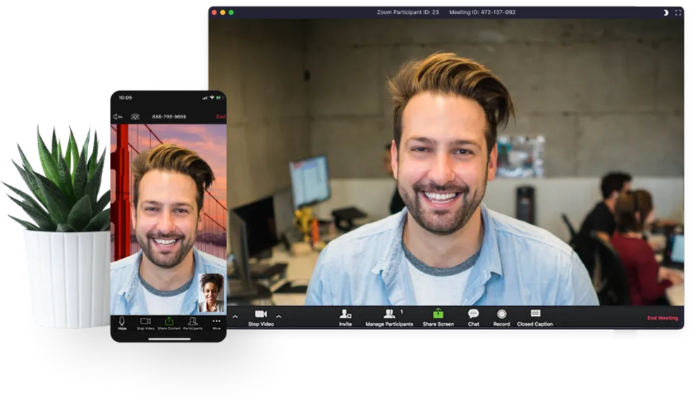Start recording with the Record icon
Viewport: 698px width, 411px height.
501,314
